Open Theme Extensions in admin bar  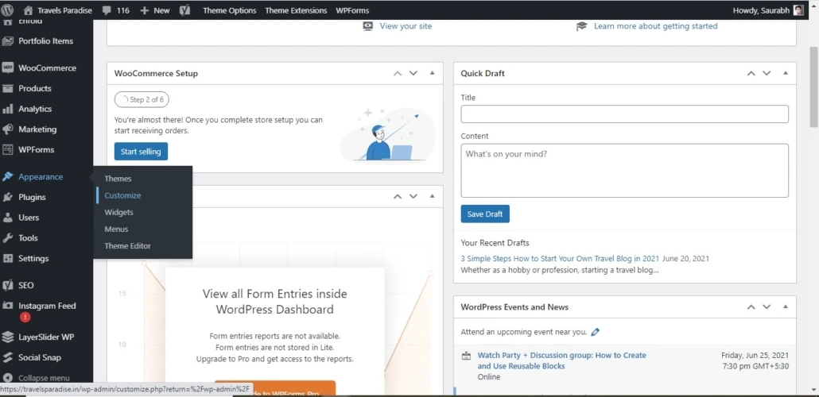coord(296,10)
